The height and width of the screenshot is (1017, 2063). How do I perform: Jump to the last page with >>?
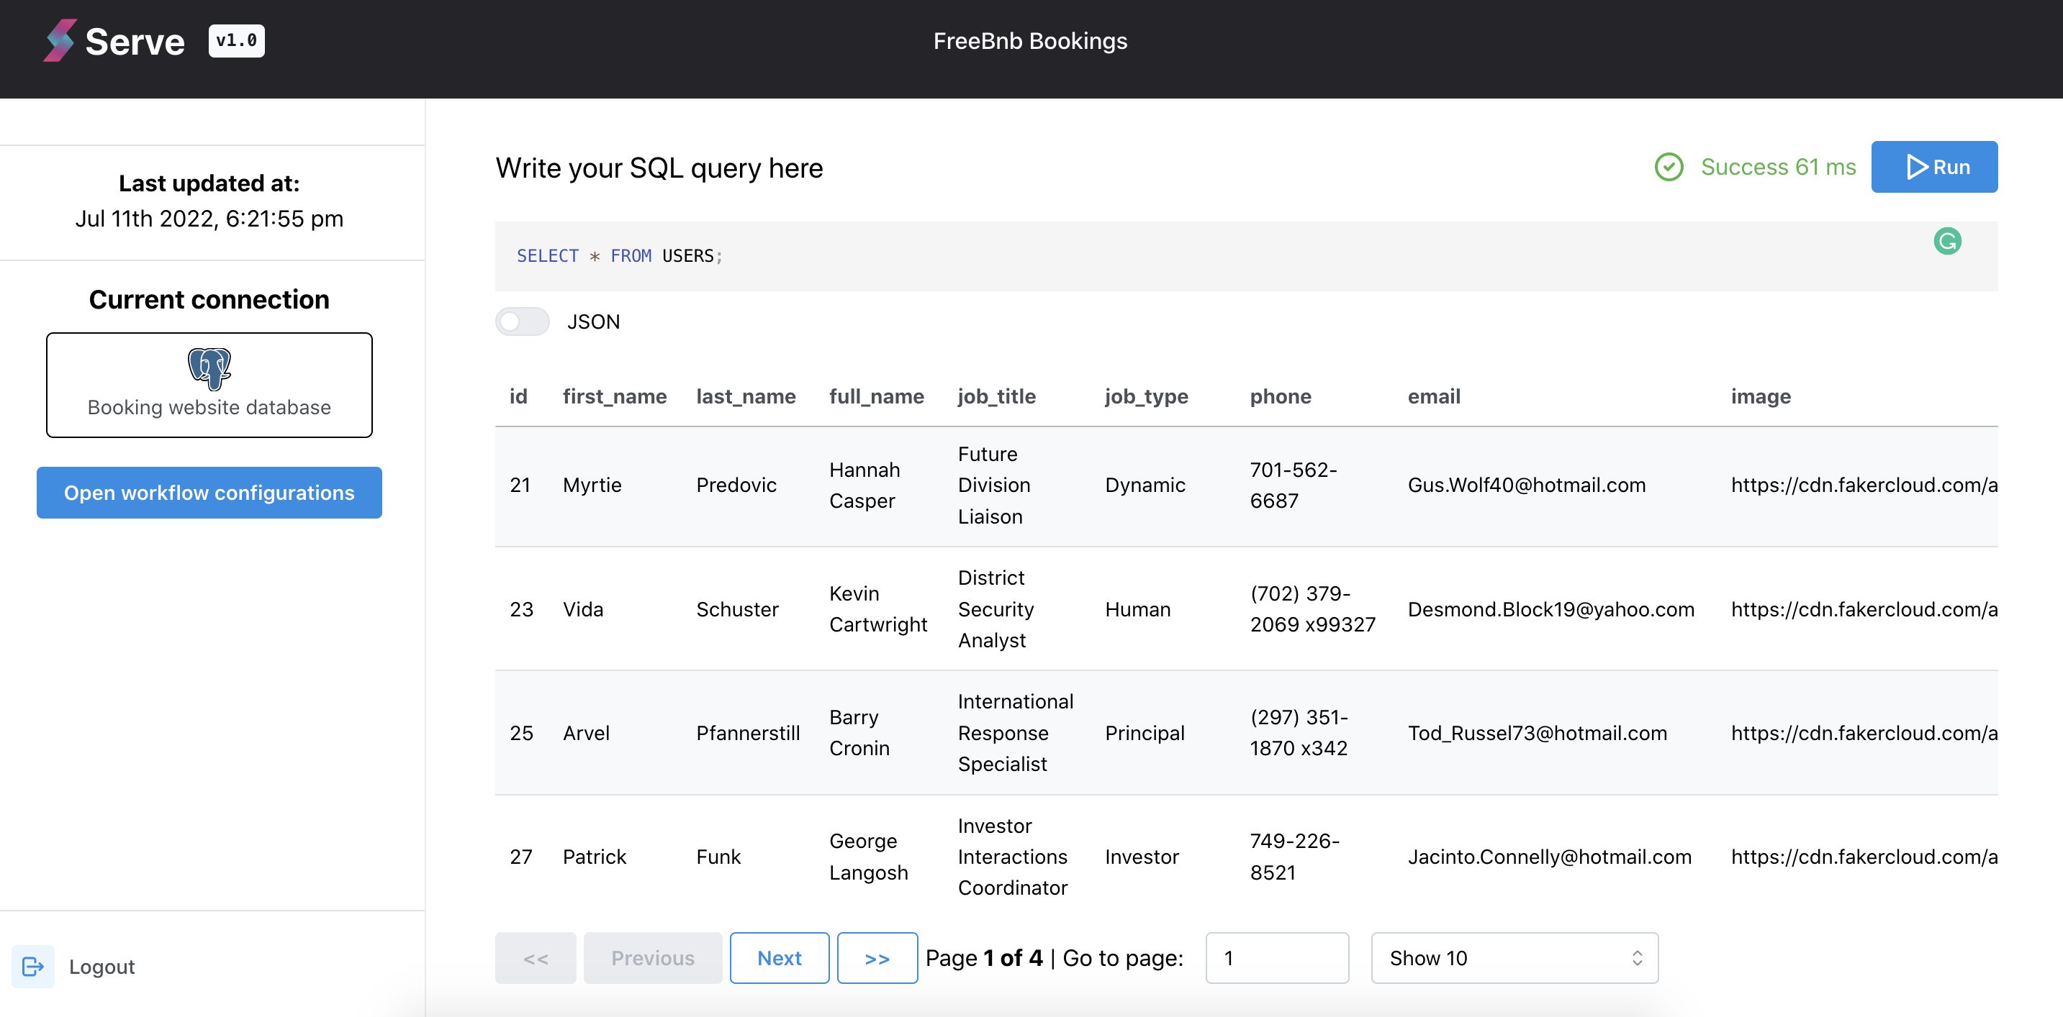click(x=877, y=958)
